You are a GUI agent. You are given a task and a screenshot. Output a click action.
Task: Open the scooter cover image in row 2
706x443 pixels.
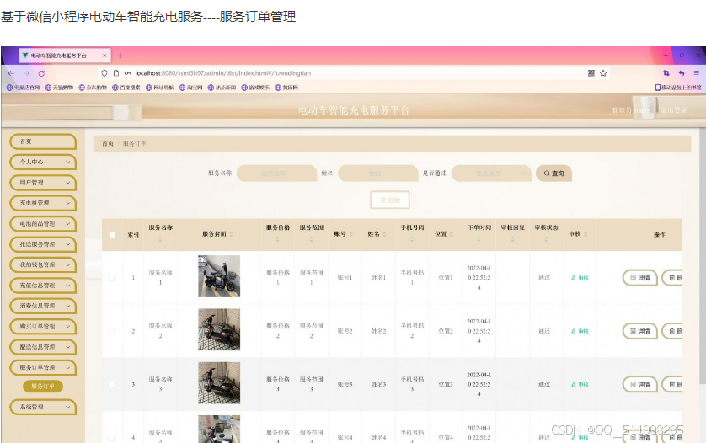(219, 329)
